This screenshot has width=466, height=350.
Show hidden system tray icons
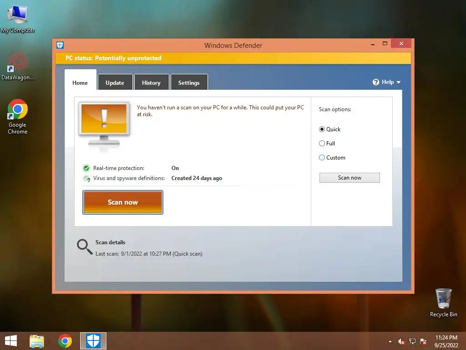pos(390,341)
